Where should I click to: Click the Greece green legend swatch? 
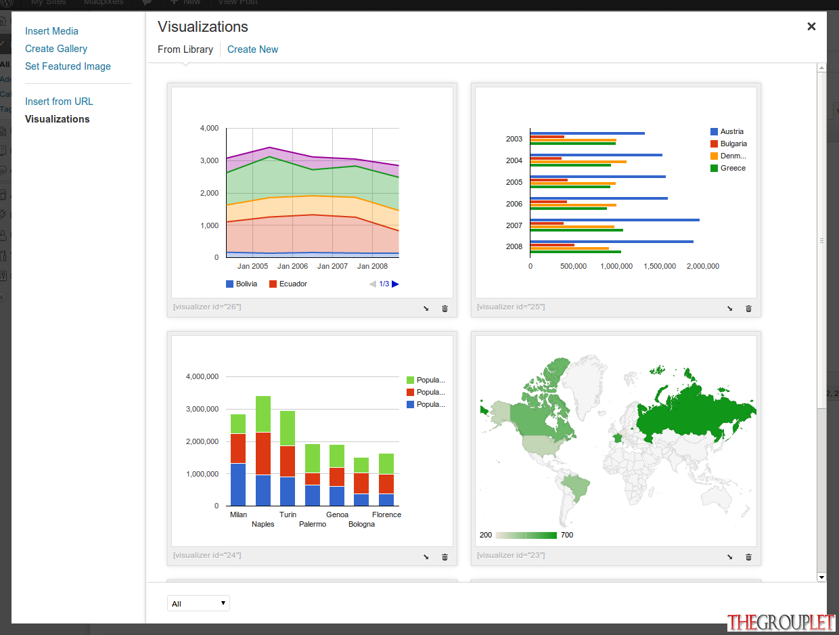pos(714,168)
